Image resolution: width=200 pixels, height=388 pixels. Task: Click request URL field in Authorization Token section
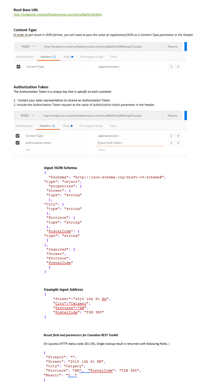point(102,116)
